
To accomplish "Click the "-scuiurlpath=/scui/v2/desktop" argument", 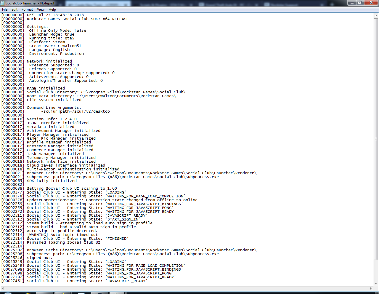I will [x=76, y=111].
